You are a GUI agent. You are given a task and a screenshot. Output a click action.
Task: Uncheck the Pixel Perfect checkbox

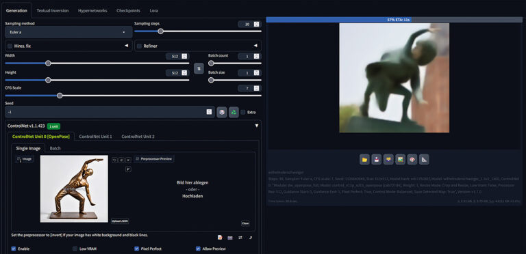click(x=136, y=249)
